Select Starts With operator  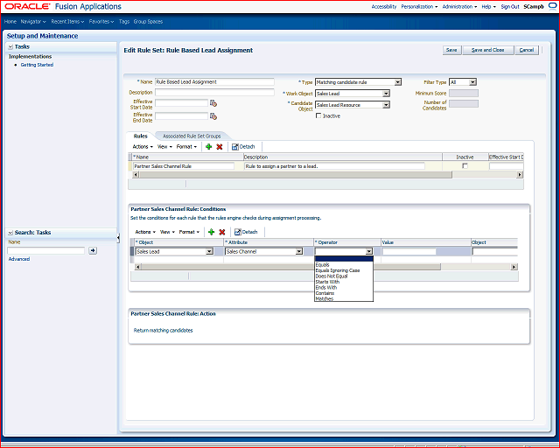pyautogui.click(x=327, y=282)
